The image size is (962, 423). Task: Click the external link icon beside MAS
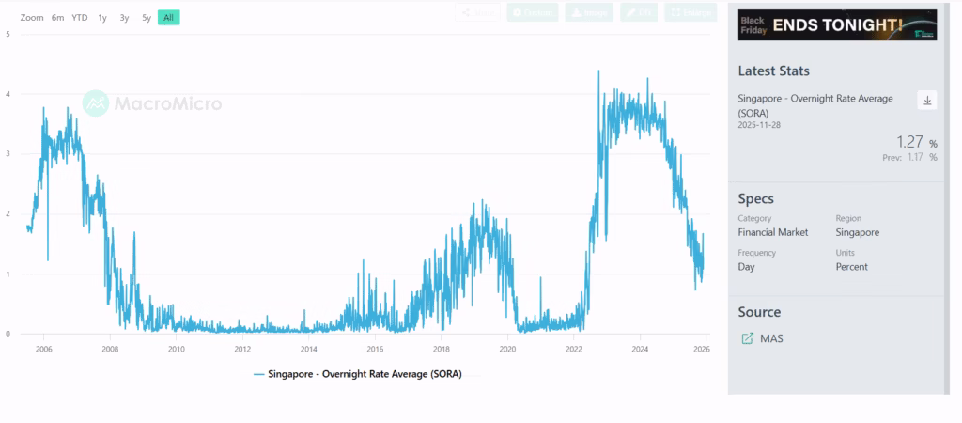pos(748,338)
